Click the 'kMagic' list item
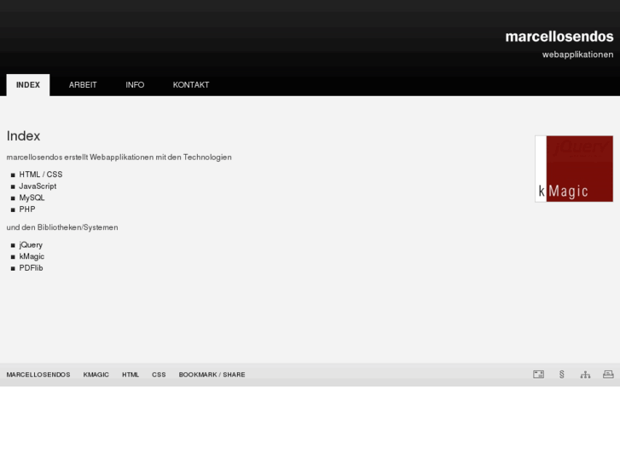Screen dimensions: 620x464 32,256
